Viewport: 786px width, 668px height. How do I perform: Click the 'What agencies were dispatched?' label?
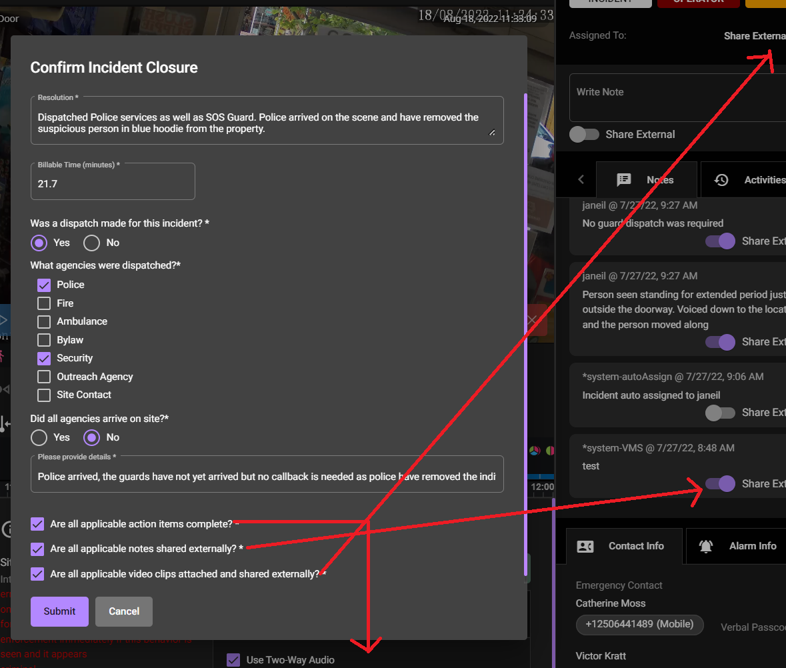(x=105, y=265)
